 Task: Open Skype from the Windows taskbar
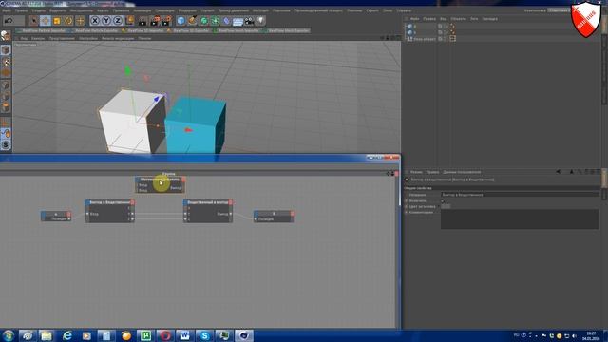(x=204, y=335)
